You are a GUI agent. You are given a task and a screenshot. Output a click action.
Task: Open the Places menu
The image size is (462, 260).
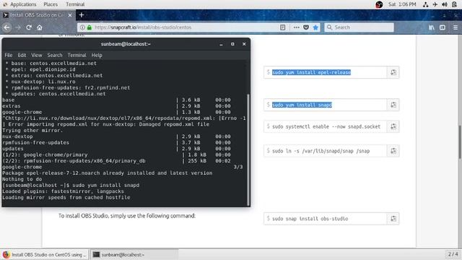tap(51, 4)
